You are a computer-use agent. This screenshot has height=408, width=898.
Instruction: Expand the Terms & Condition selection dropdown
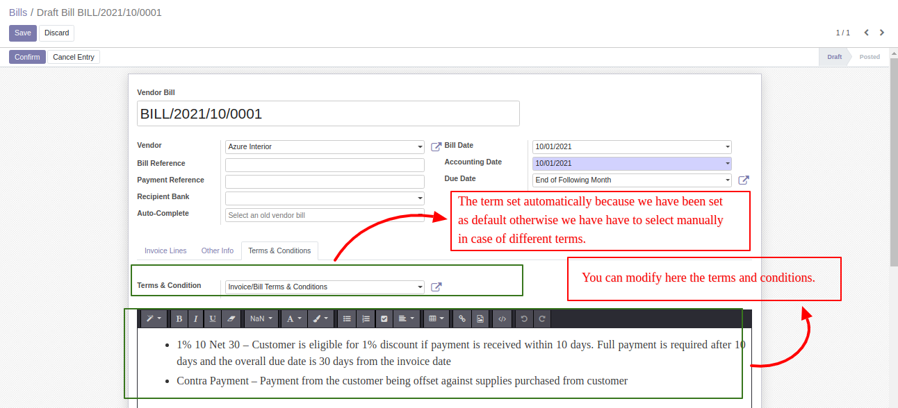[x=325, y=287]
